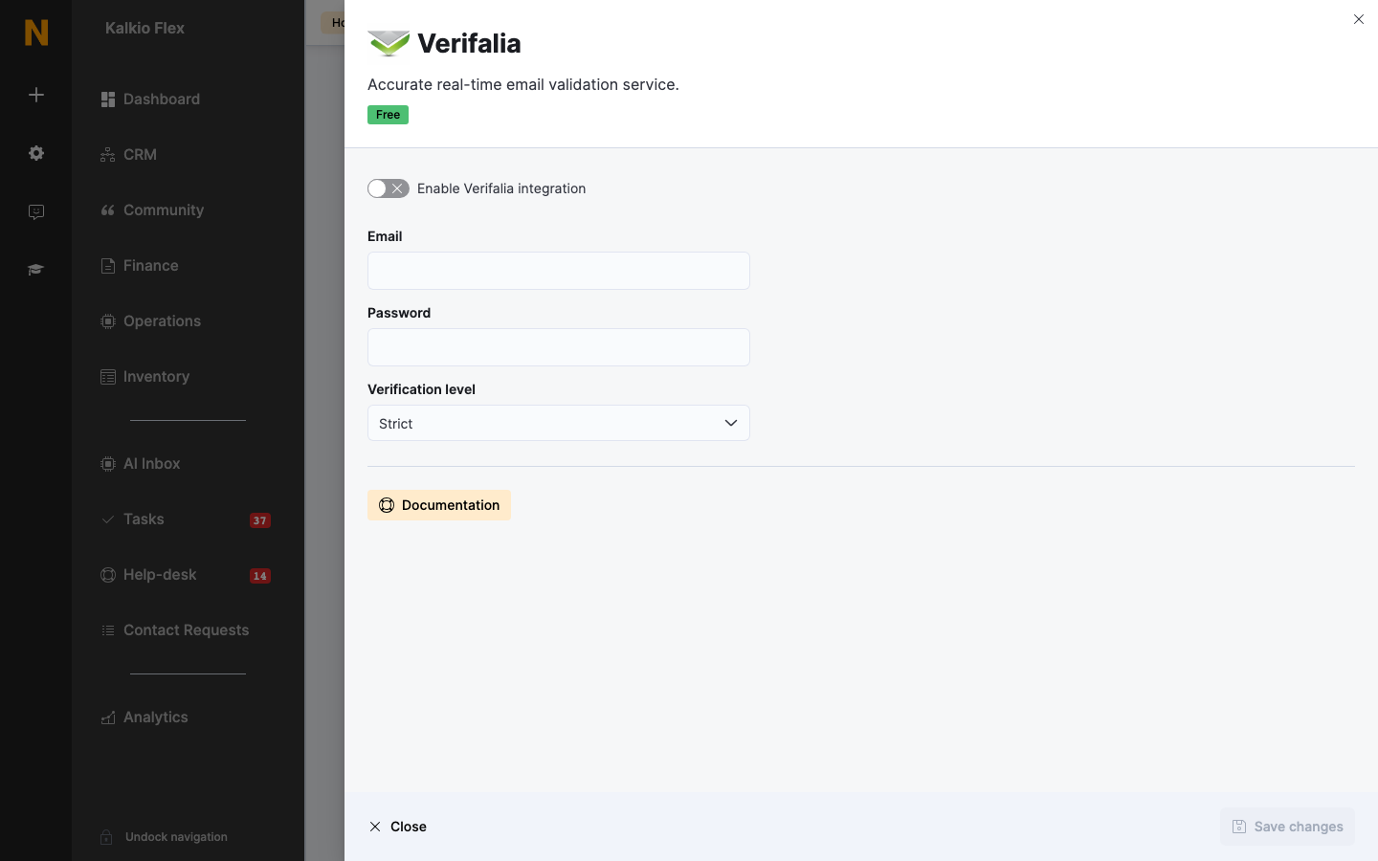Click the Help-desk lifebuoy icon
Image resolution: width=1378 pixels, height=861 pixels.
108,575
